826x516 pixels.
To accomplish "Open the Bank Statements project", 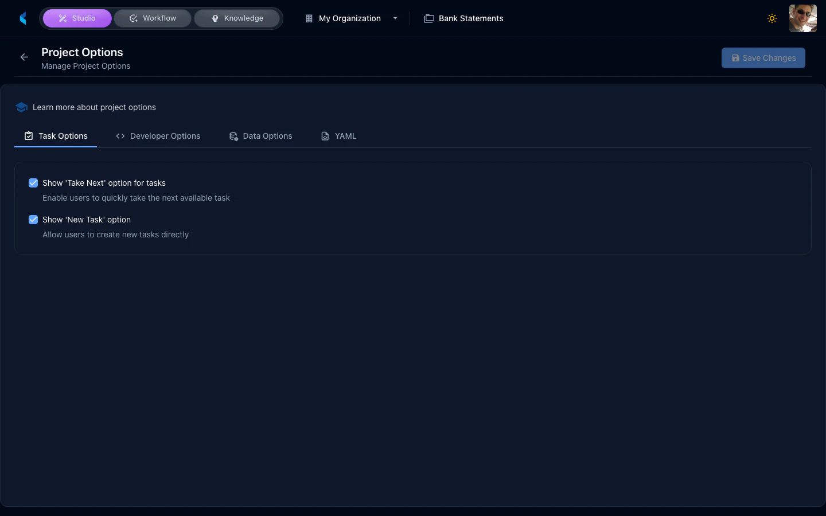I will coord(463,18).
